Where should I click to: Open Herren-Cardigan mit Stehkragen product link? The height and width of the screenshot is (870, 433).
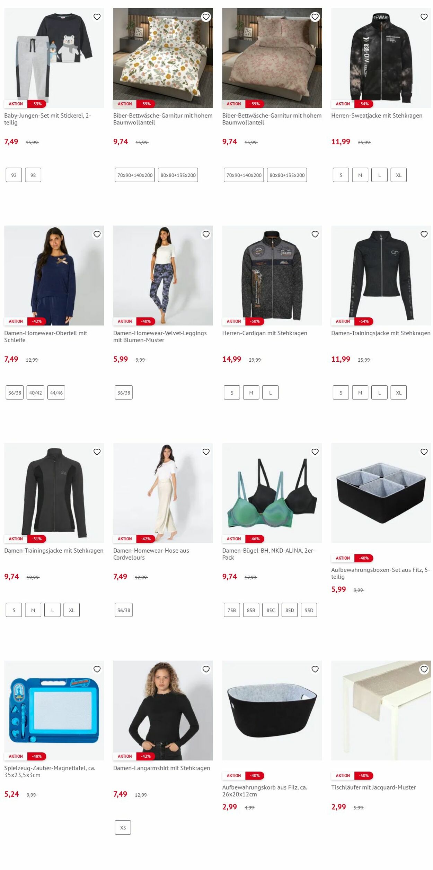point(265,333)
